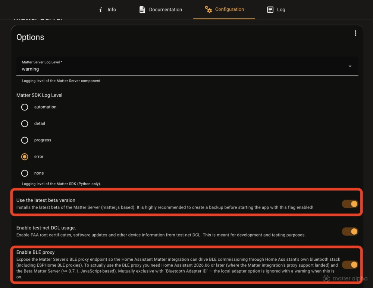Click the Log list icon

(x=270, y=10)
